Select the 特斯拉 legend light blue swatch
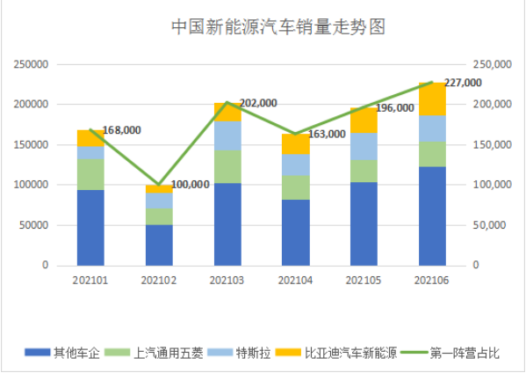Viewport: 526px width, 373px height. (220, 353)
